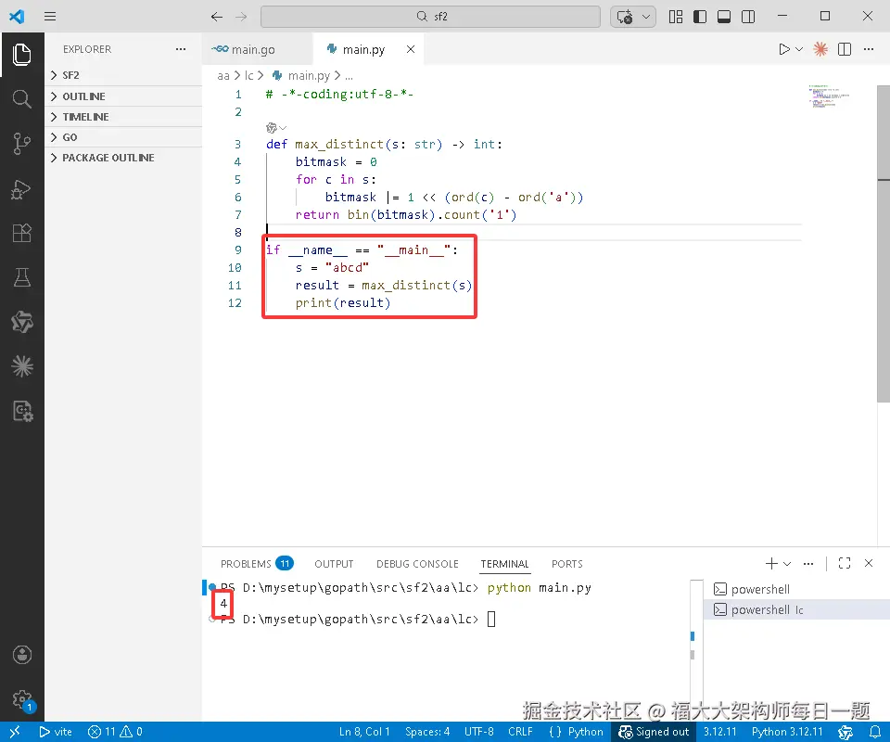This screenshot has width=890, height=742.
Task: Toggle the primary side bar layout
Action: click(x=700, y=17)
